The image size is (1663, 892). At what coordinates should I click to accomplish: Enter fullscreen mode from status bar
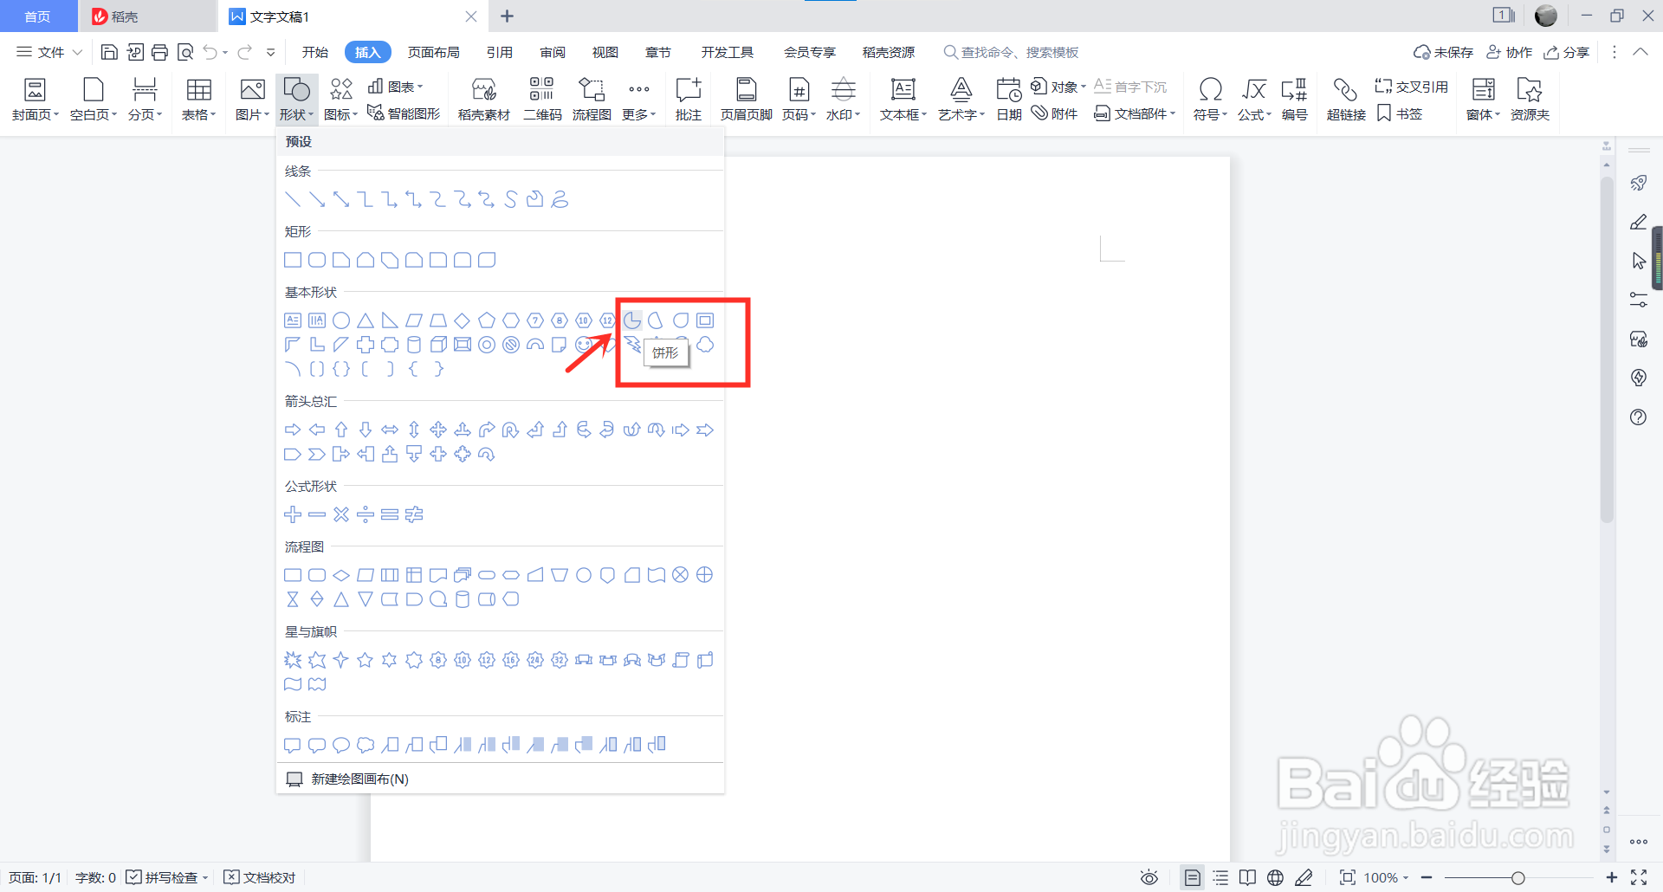(1639, 877)
